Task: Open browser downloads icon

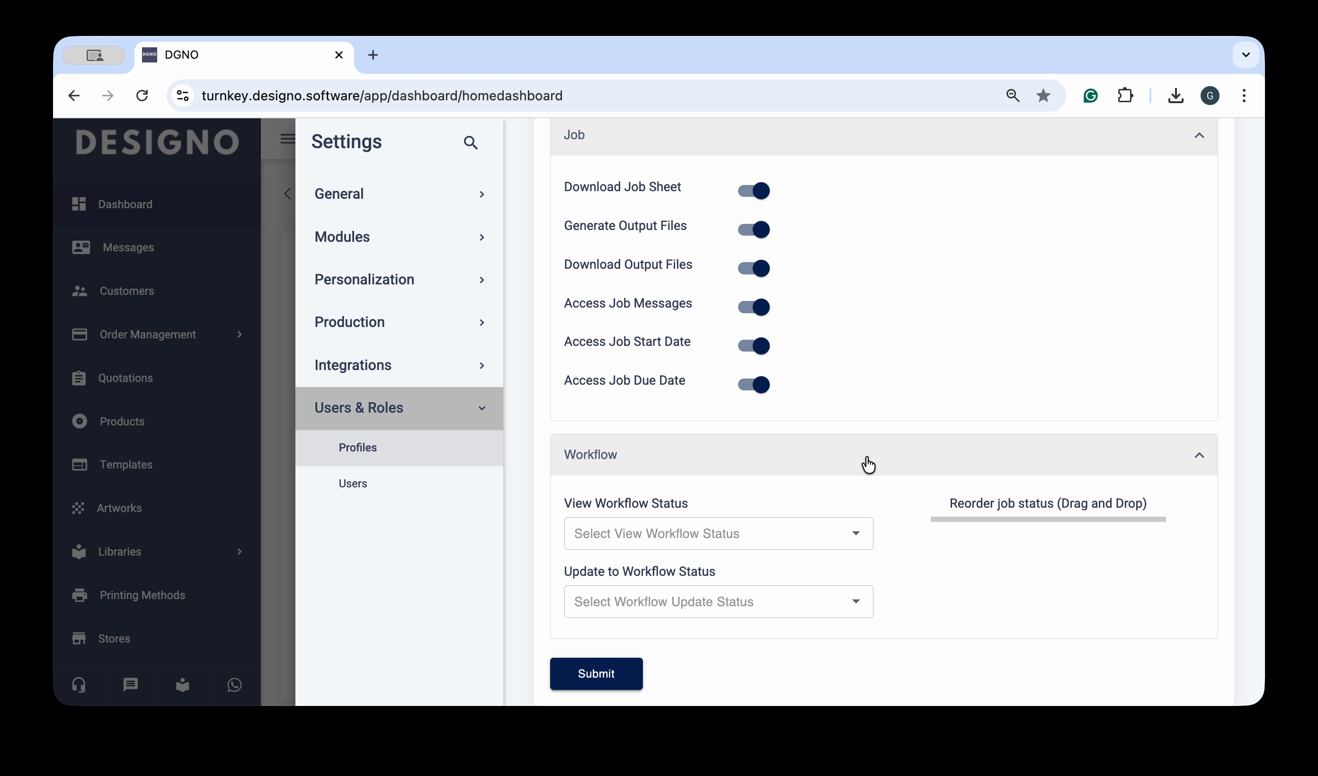Action: point(1176,96)
